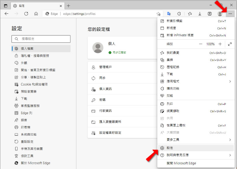Open 設定檔喜好設定 option

pyautogui.click(x=122, y=133)
